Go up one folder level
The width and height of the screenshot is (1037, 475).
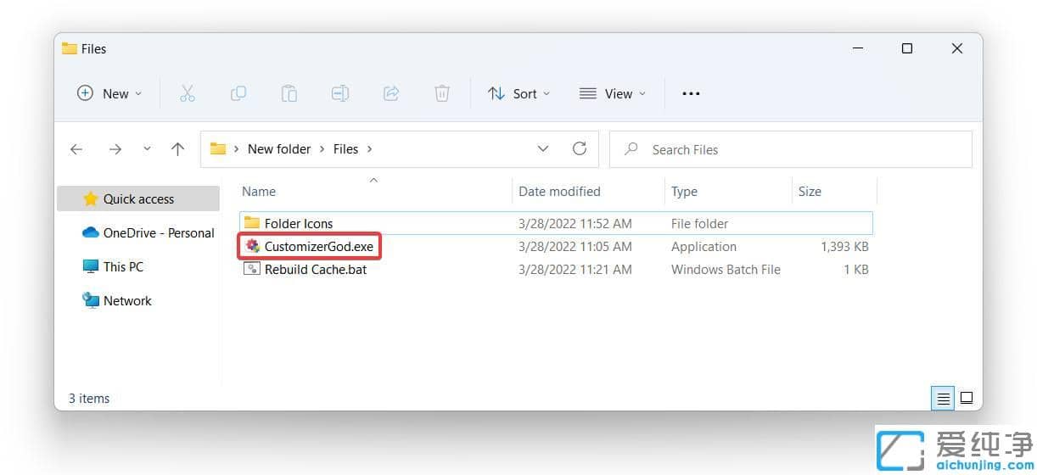[x=177, y=149]
